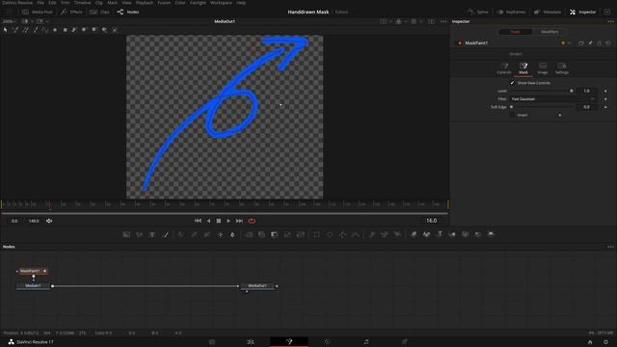
Task: Stop playback
Action: (x=219, y=221)
